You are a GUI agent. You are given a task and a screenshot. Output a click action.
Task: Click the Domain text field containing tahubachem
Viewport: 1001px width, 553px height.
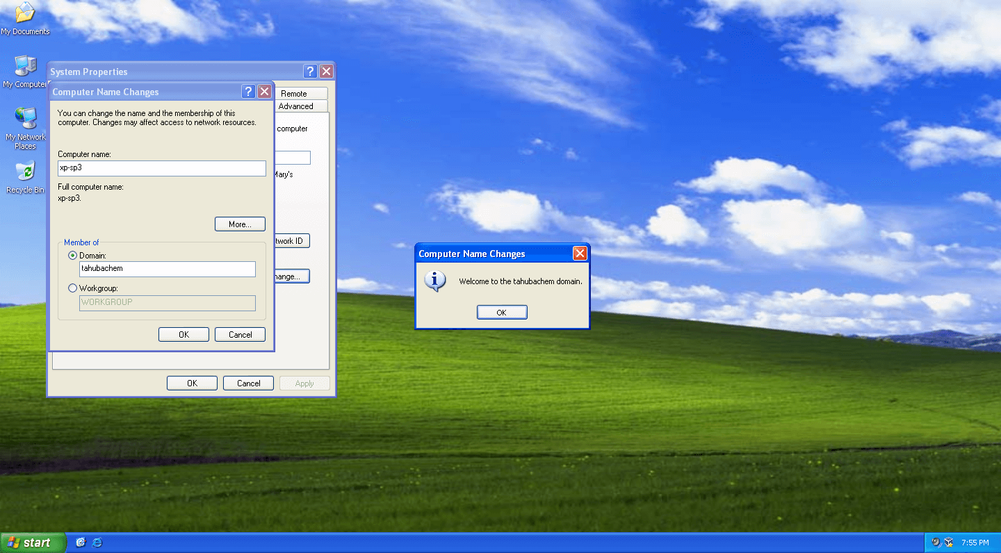point(168,269)
